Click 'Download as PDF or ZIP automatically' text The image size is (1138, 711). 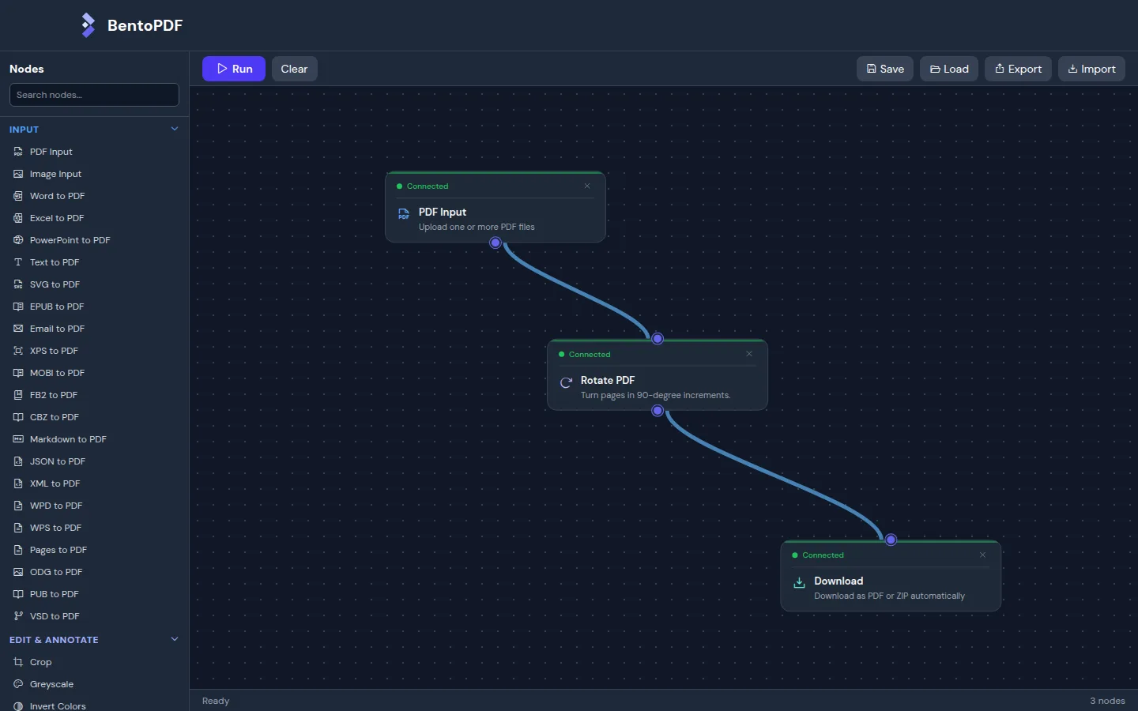click(889, 596)
